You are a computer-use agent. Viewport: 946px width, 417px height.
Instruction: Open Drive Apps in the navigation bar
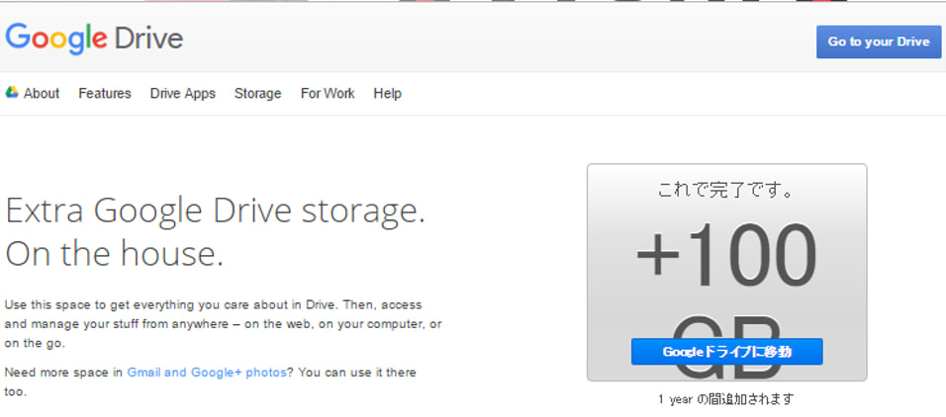click(183, 94)
